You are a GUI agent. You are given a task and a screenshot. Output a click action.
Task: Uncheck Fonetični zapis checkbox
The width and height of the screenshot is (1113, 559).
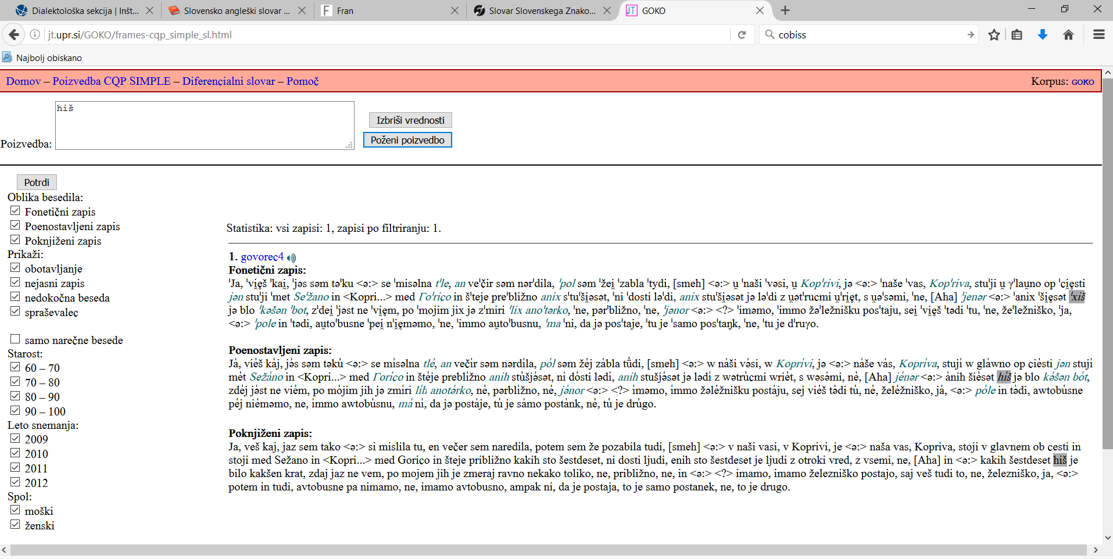(15, 211)
